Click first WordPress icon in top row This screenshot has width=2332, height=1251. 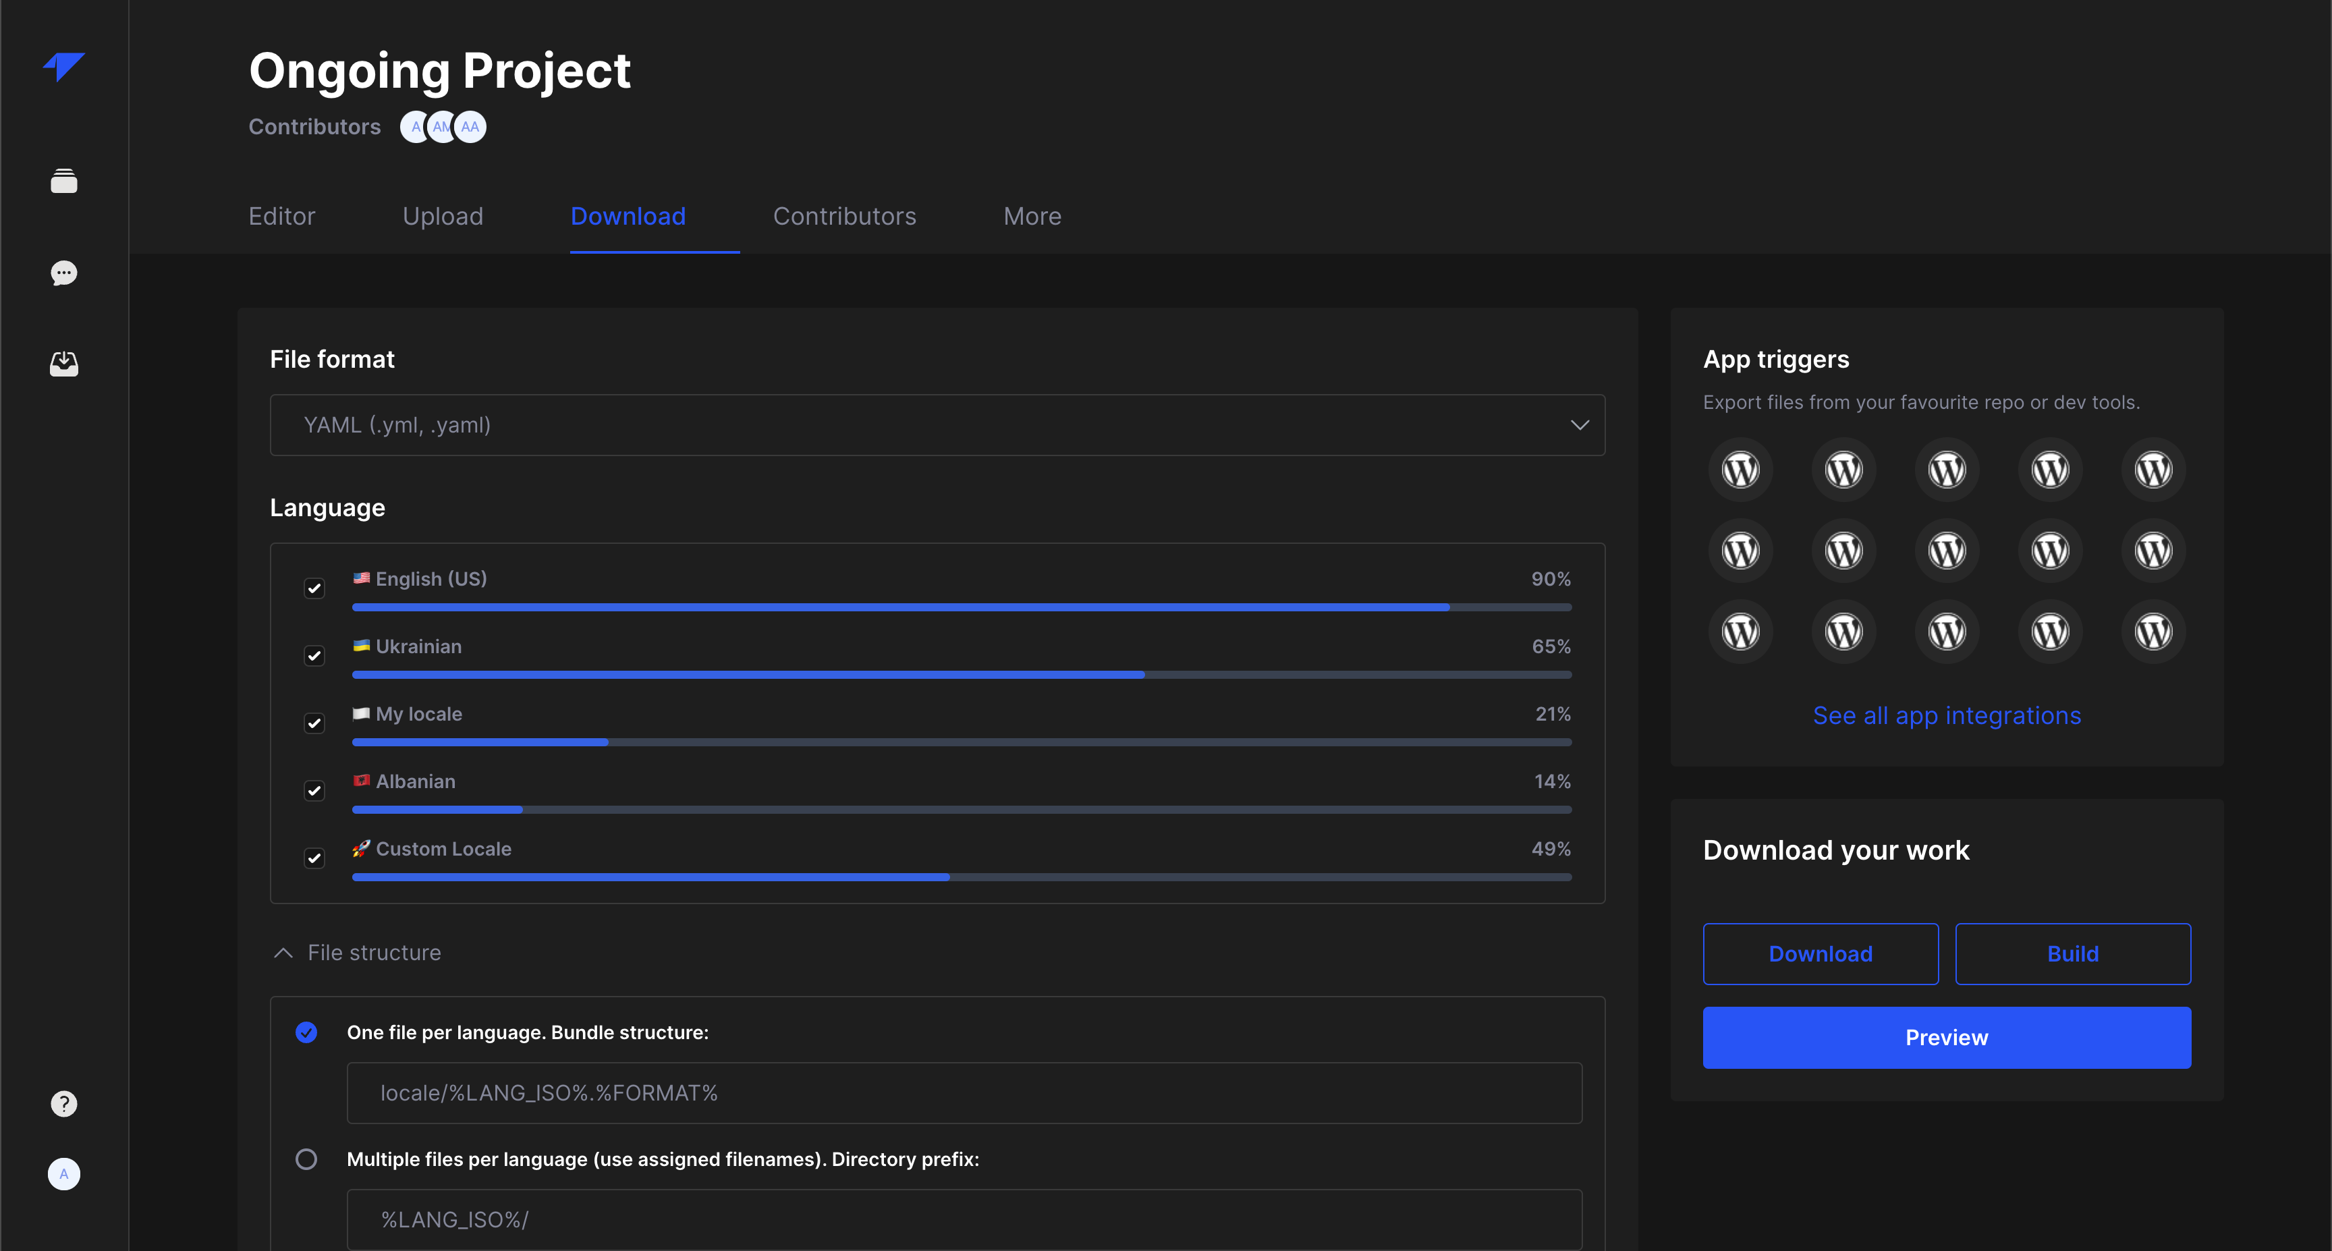click(1740, 470)
